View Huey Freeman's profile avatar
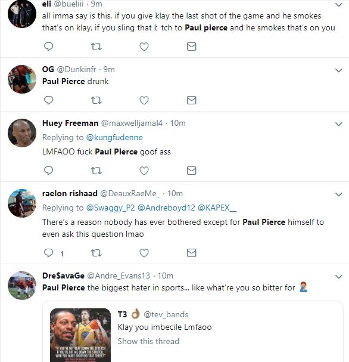This screenshot has height=362, width=349. click(x=22, y=133)
